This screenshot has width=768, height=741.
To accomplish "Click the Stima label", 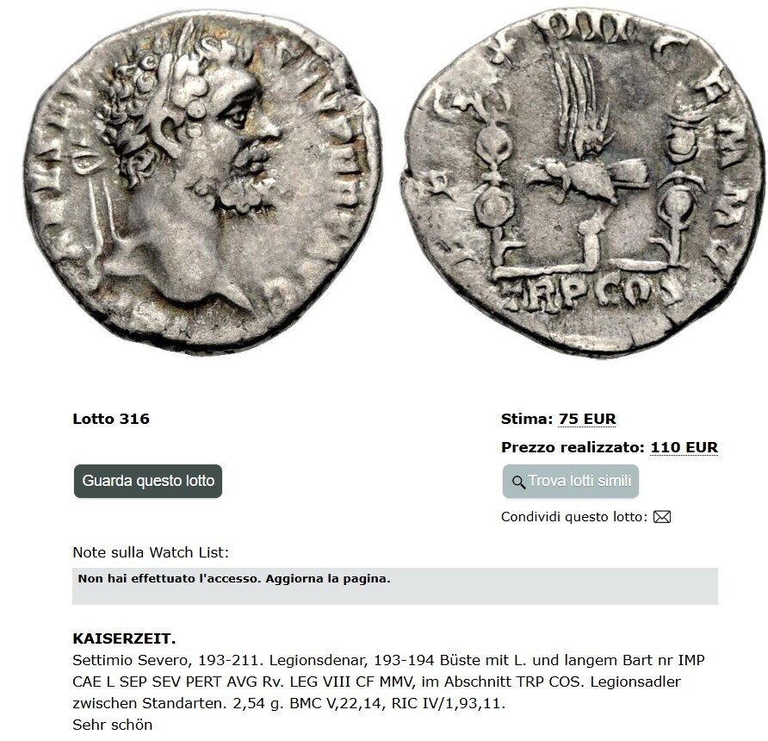I will (x=527, y=419).
